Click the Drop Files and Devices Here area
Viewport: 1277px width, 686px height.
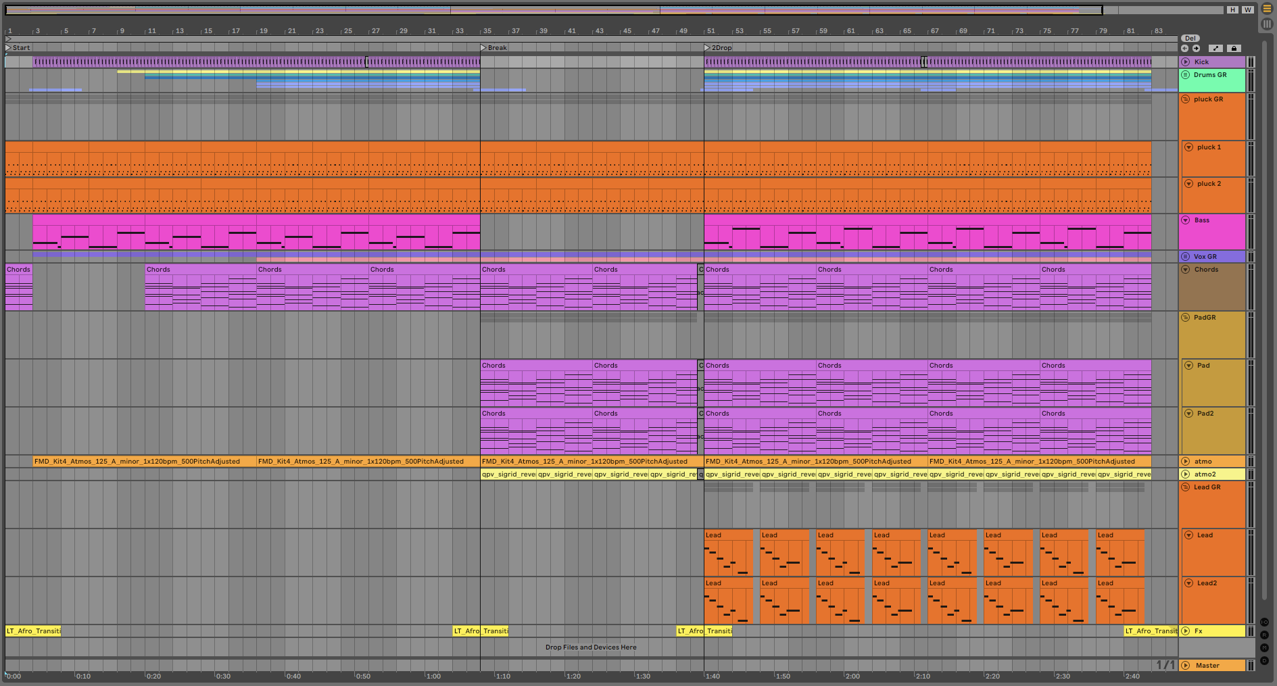[x=591, y=647]
